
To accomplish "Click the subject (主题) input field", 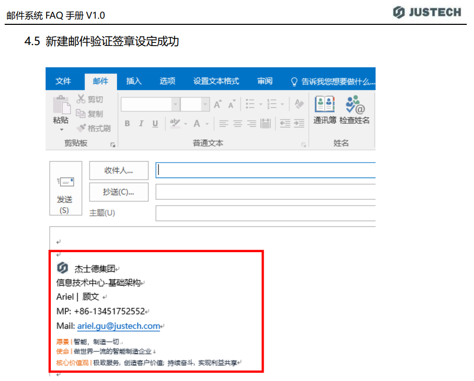I will coord(265,213).
